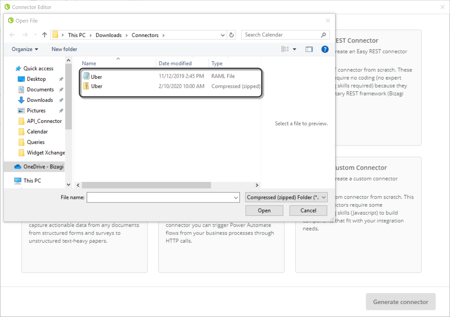Viewport: 450px width, 317px height.
Task: Open Desktop in the navigation pane
Action: click(36, 79)
